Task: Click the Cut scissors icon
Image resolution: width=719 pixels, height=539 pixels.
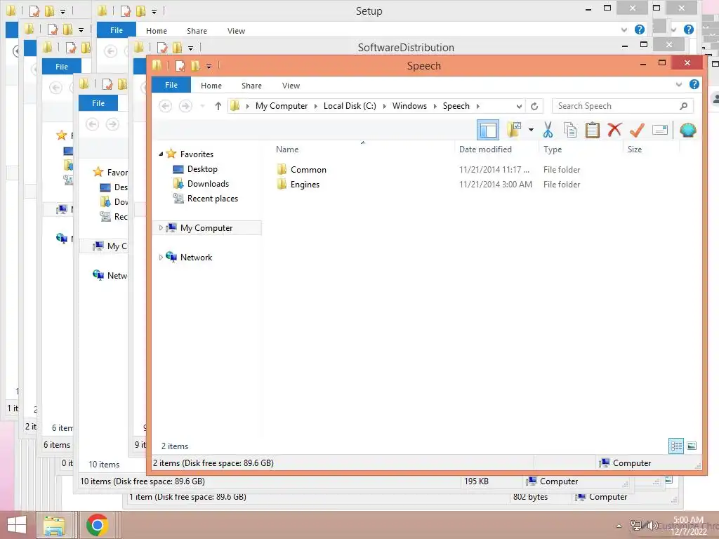Action: point(548,130)
